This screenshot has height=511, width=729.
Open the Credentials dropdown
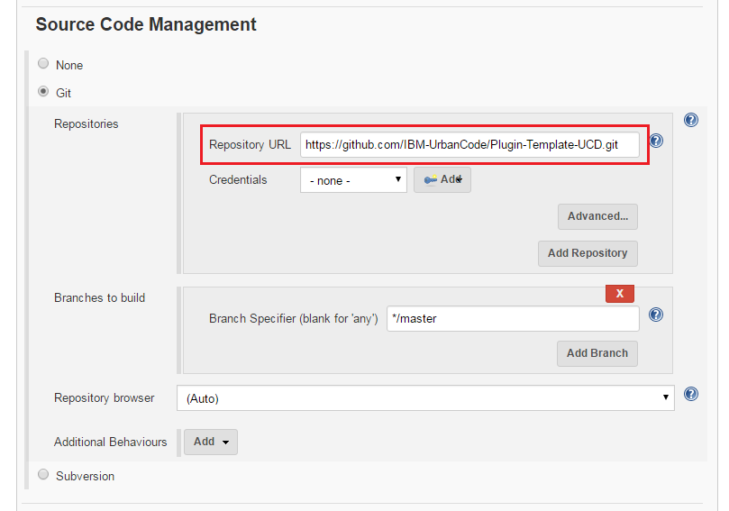[353, 180]
